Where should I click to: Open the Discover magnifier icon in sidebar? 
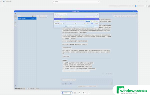[x=15, y=26]
